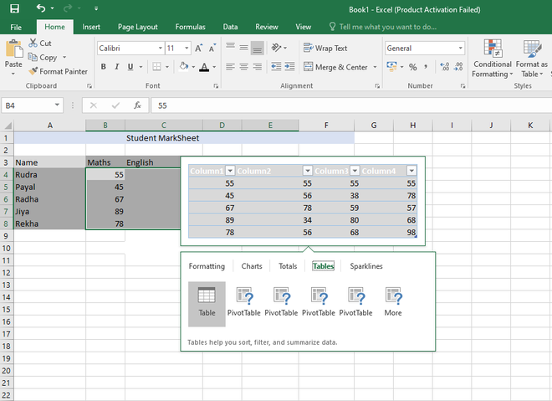Click the Format Painter tool

(x=58, y=72)
